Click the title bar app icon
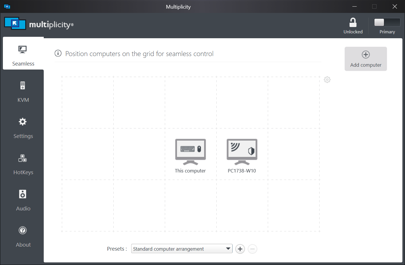Viewport: 405px width, 265px height. coord(7,7)
